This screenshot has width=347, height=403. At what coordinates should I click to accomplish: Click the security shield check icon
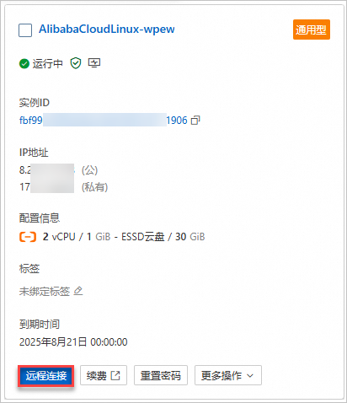point(76,63)
